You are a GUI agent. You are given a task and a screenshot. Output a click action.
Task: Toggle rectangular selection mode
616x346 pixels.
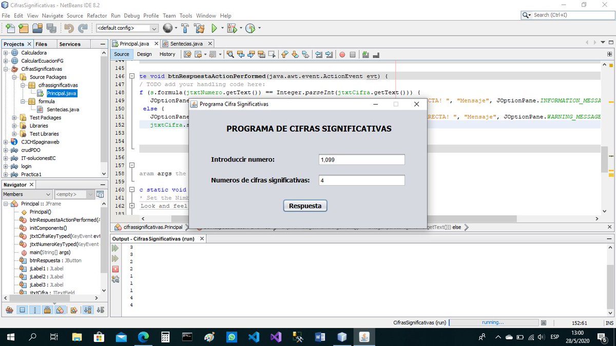(271, 54)
